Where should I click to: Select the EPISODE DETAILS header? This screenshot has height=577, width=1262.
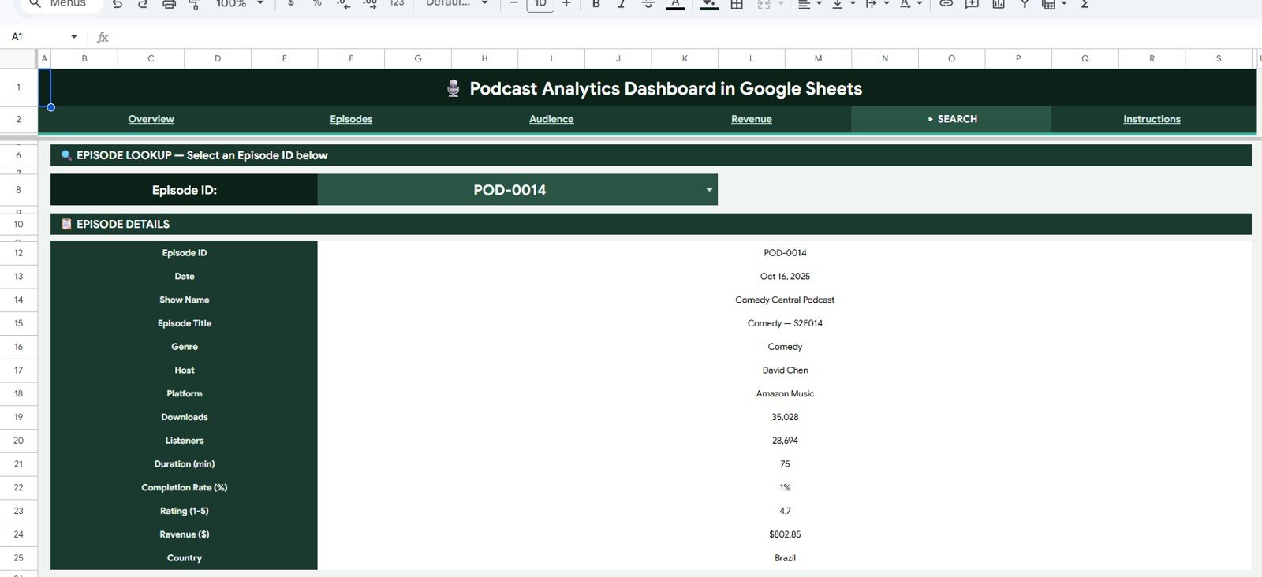(651, 224)
